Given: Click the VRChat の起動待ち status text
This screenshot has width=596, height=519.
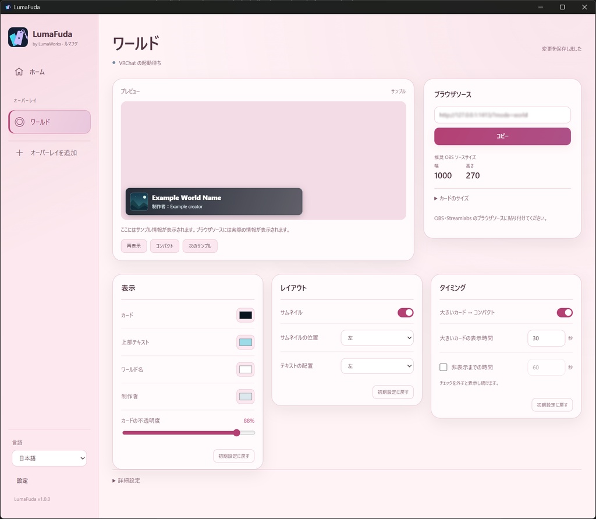Looking at the screenshot, I should pyautogui.click(x=140, y=63).
